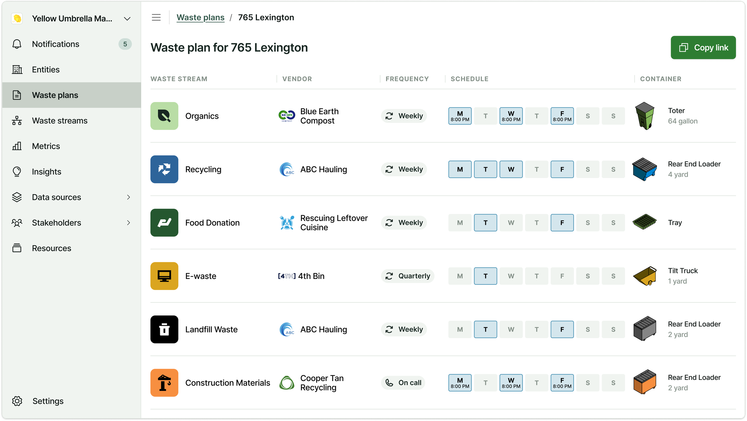The width and height of the screenshot is (747, 421).
Task: Open the organization switcher chevron
Action: click(x=127, y=19)
